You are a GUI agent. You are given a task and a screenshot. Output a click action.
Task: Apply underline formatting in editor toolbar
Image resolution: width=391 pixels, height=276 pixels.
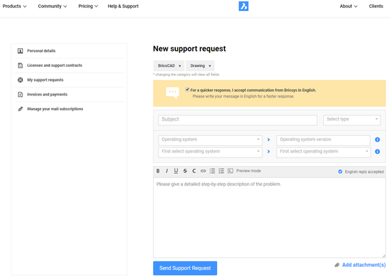point(176,171)
